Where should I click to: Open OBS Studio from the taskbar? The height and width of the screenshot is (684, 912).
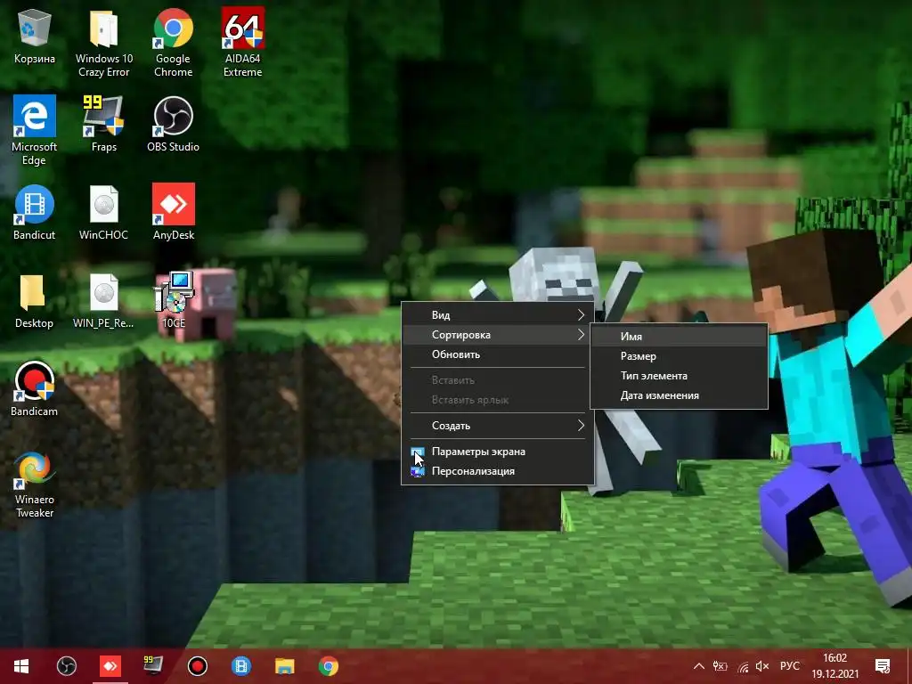pos(66,666)
